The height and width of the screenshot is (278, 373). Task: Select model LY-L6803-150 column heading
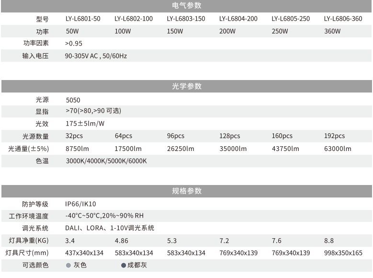tap(186, 19)
